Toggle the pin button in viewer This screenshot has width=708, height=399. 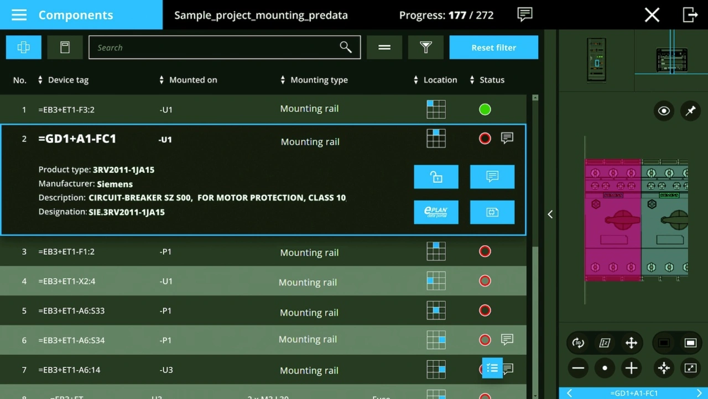pyautogui.click(x=690, y=111)
